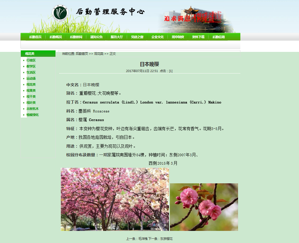Viewport: 299px width, 243px height.
Task: Click 观花类 in the breadcrumb trail
Action: tap(99, 54)
